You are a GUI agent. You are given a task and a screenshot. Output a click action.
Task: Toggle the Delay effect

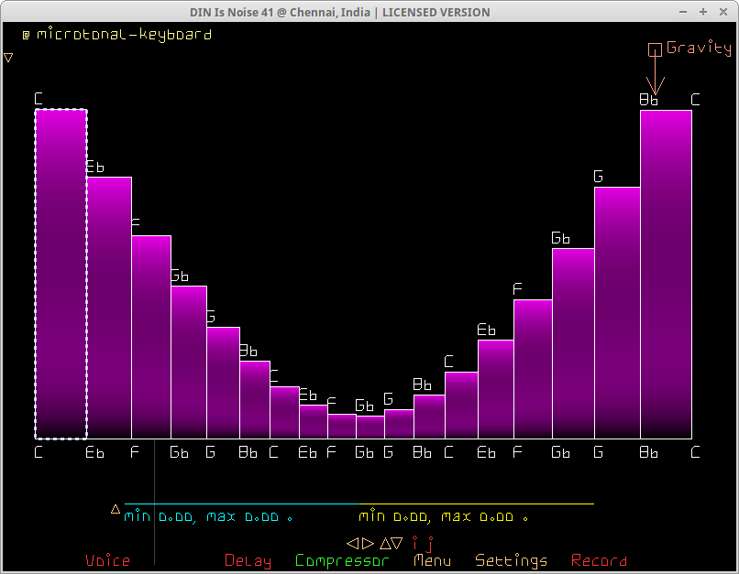point(248,560)
